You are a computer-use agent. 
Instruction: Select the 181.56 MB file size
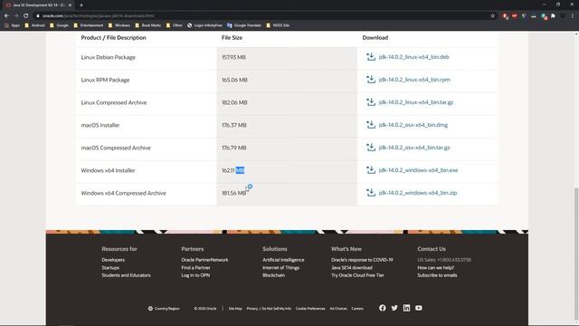[x=233, y=193]
